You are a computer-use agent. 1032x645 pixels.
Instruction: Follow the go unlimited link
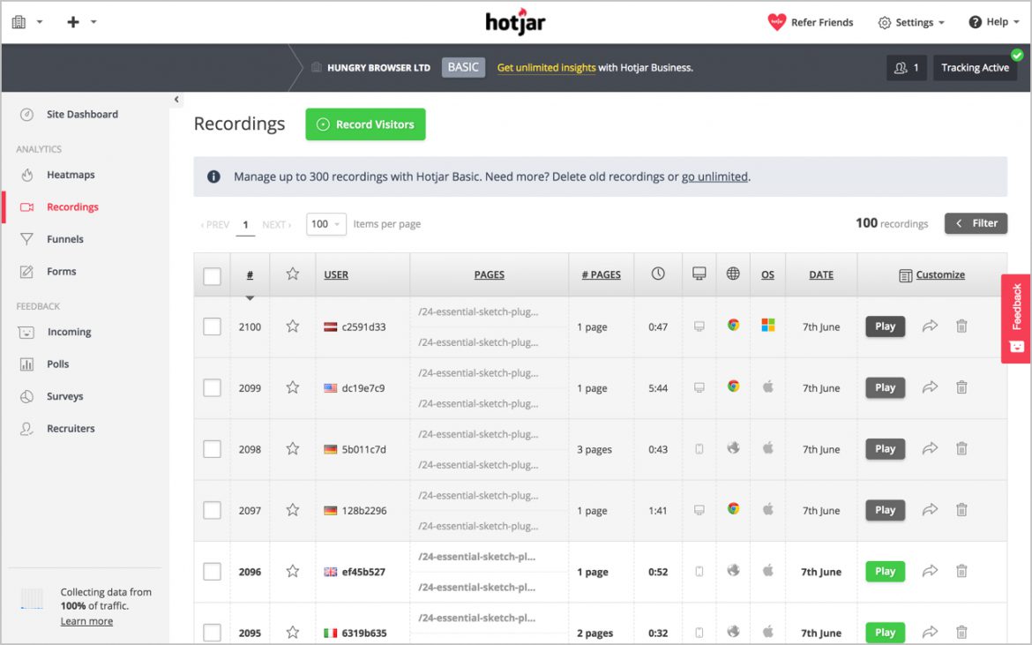point(714,176)
